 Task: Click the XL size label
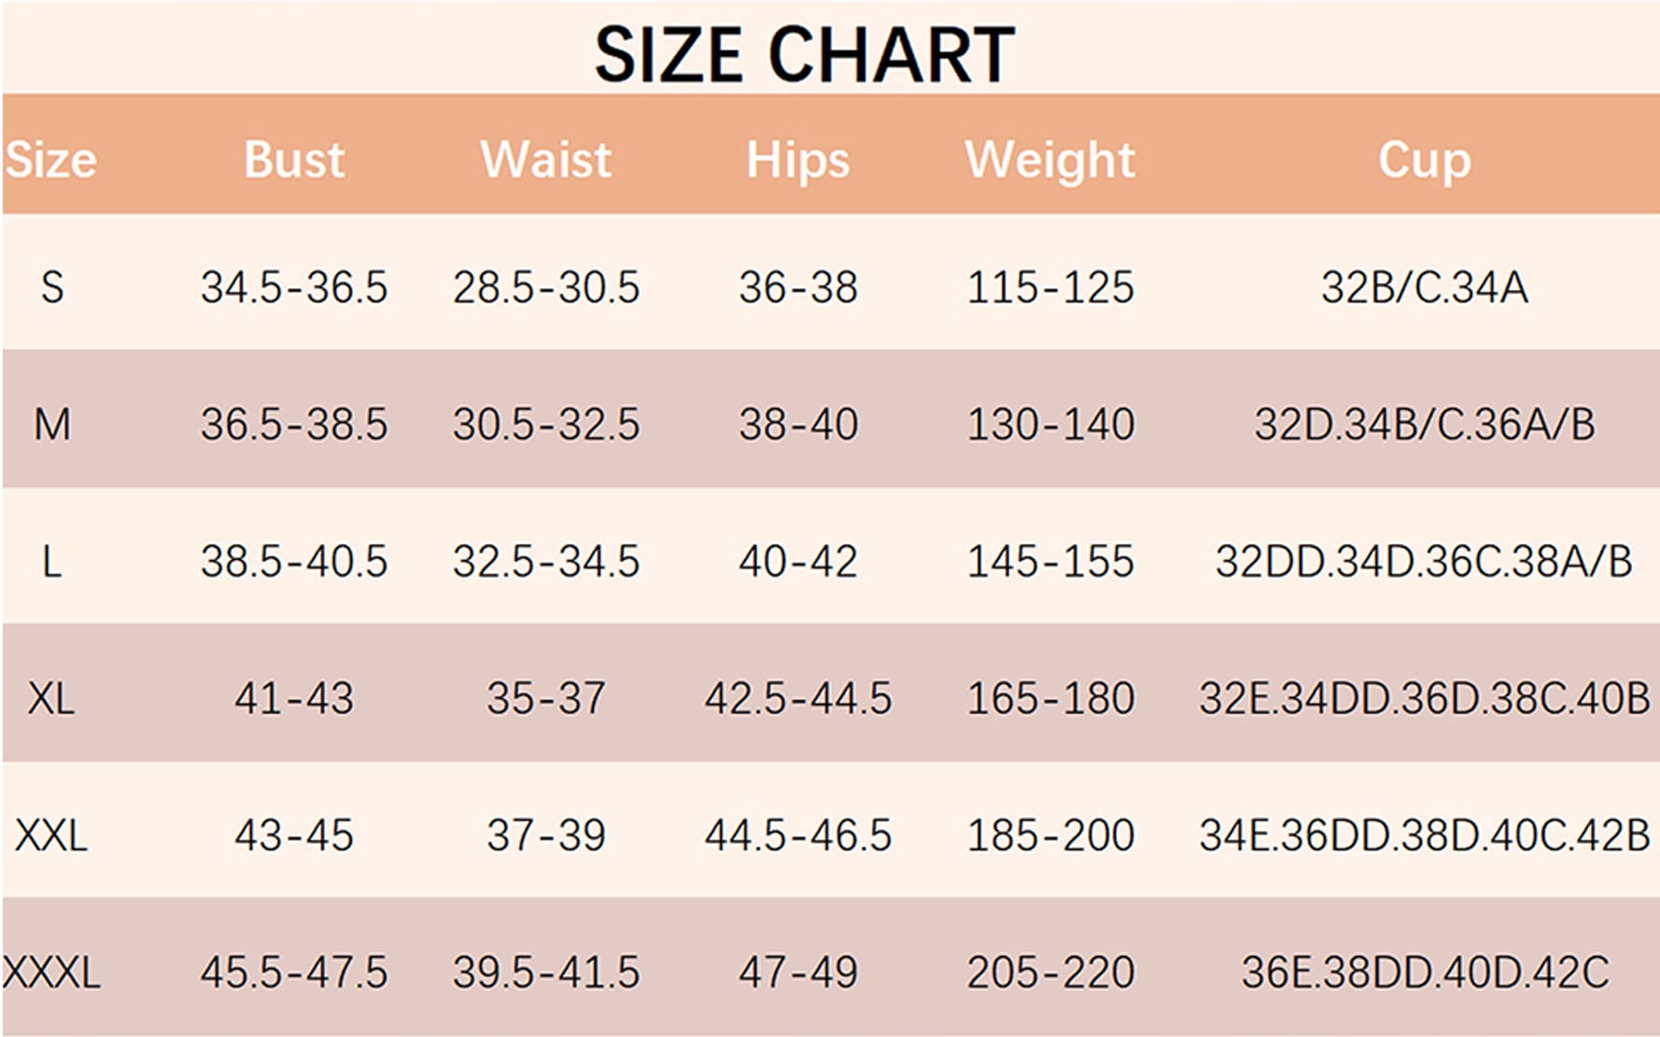(51, 698)
